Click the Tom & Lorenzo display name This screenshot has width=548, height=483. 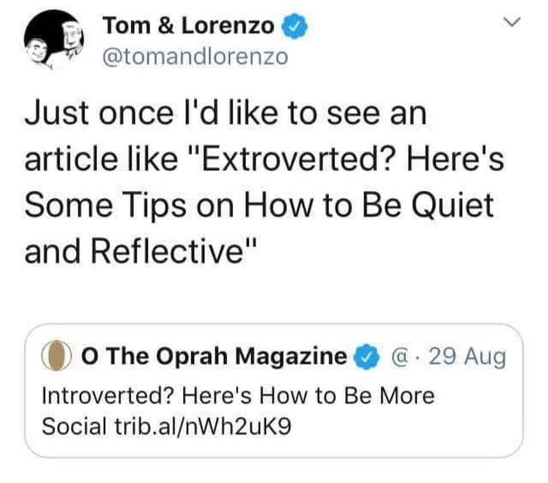pyautogui.click(x=188, y=26)
